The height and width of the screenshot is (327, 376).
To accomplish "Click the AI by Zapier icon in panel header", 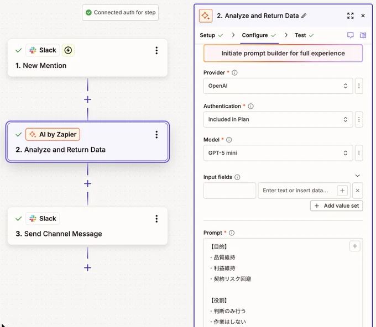I will coord(206,16).
